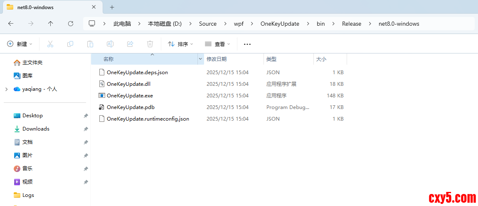The height and width of the screenshot is (206, 478).
Task: Click wpf in the breadcrumb path
Action: tap(239, 24)
